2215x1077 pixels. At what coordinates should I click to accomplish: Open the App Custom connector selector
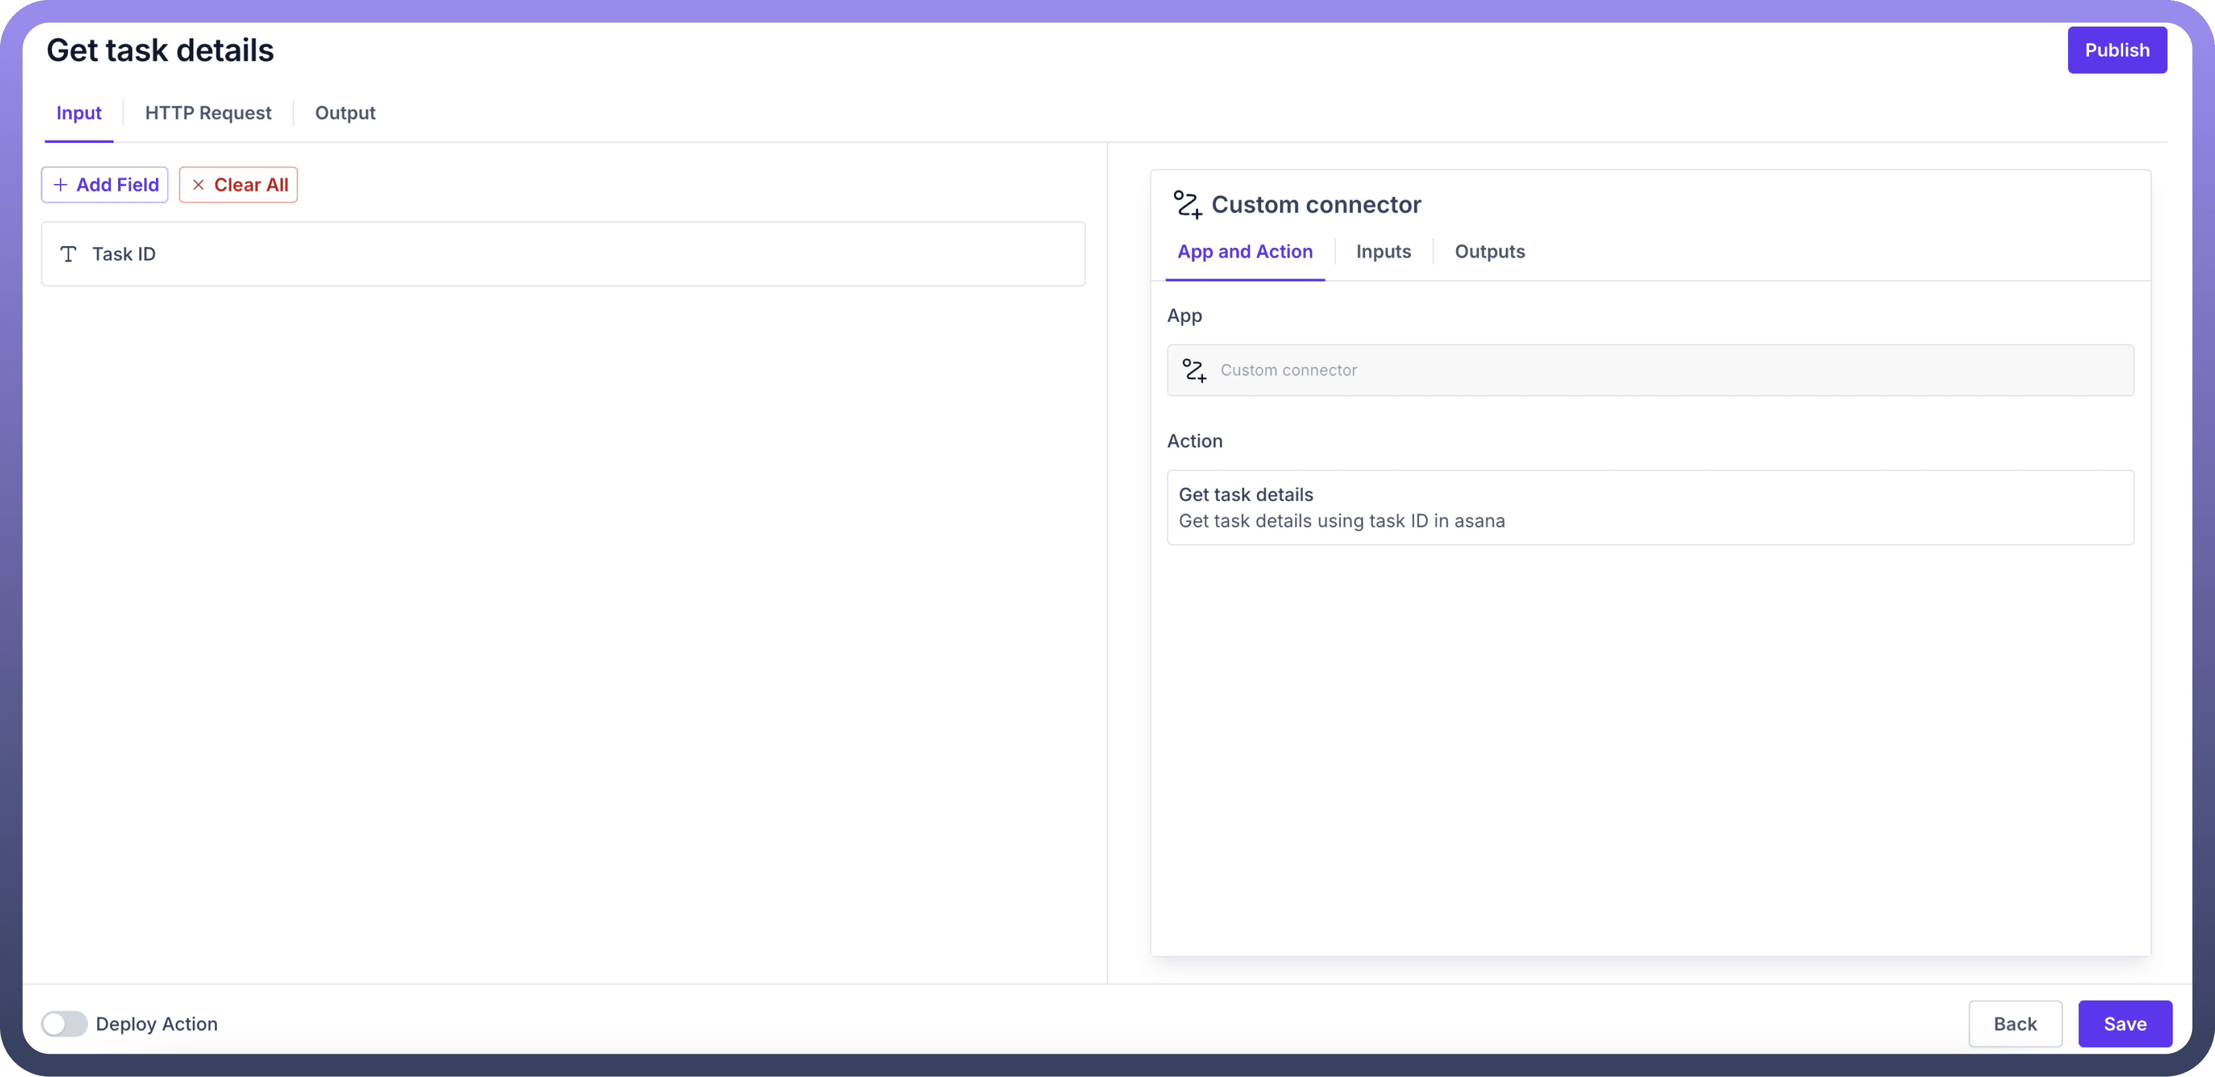click(1649, 370)
